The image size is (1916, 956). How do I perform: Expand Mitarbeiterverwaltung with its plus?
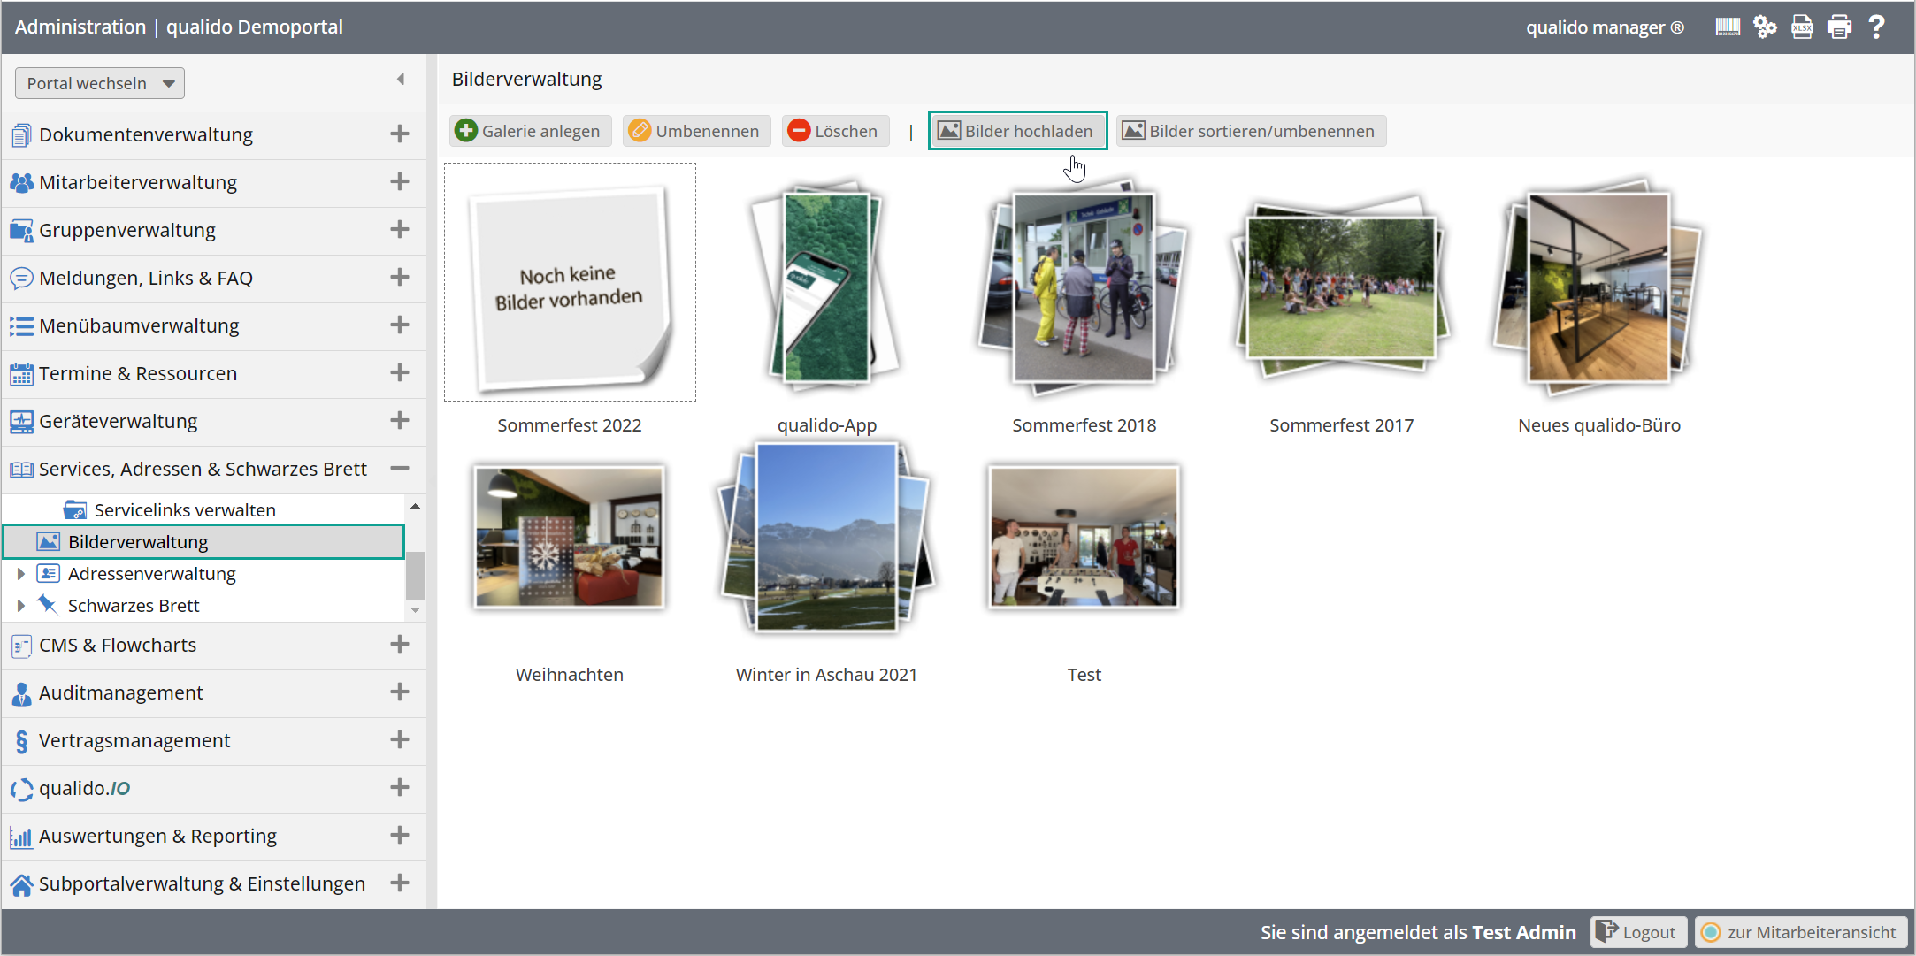pyautogui.click(x=400, y=182)
